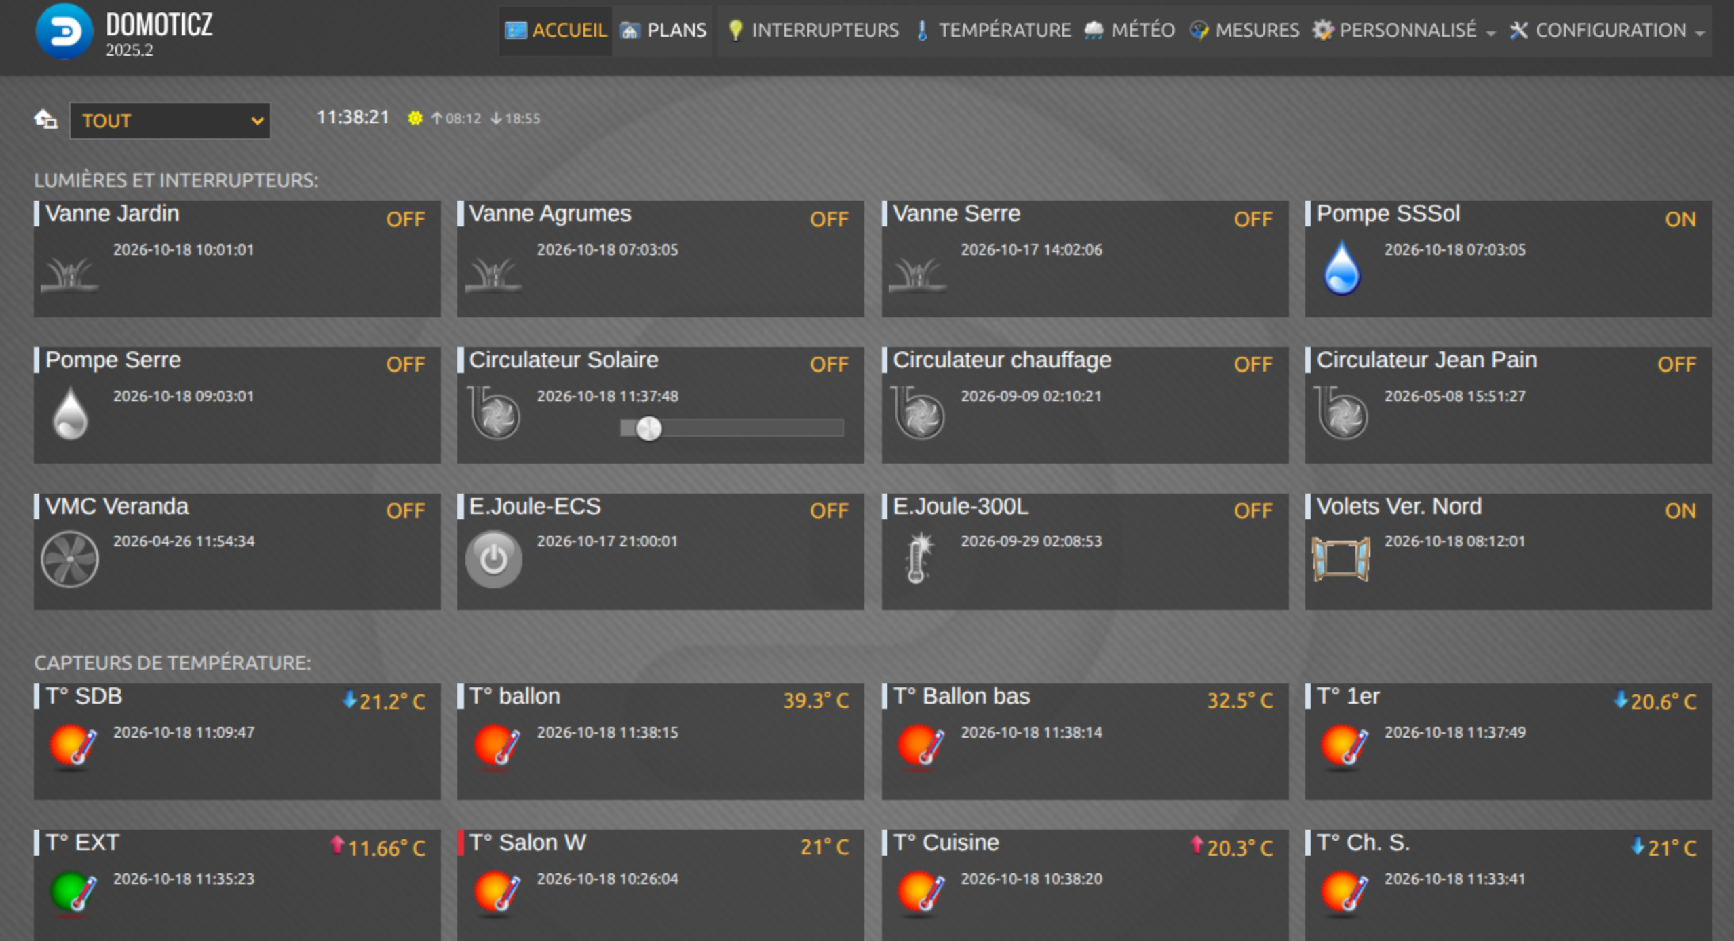The height and width of the screenshot is (941, 1734).
Task: Open T° 1er temperature sensor icon
Action: [1344, 746]
